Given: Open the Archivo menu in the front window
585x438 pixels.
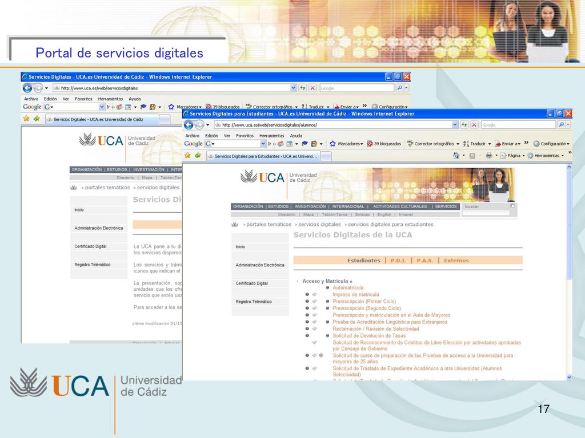Looking at the screenshot, I should (x=193, y=136).
